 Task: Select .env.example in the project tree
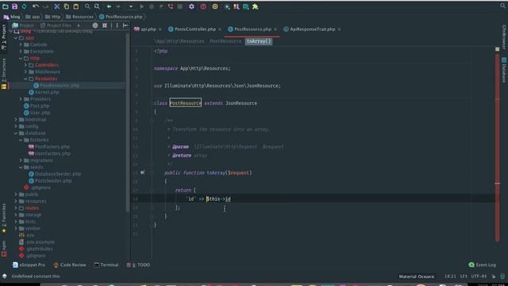[x=37, y=242]
